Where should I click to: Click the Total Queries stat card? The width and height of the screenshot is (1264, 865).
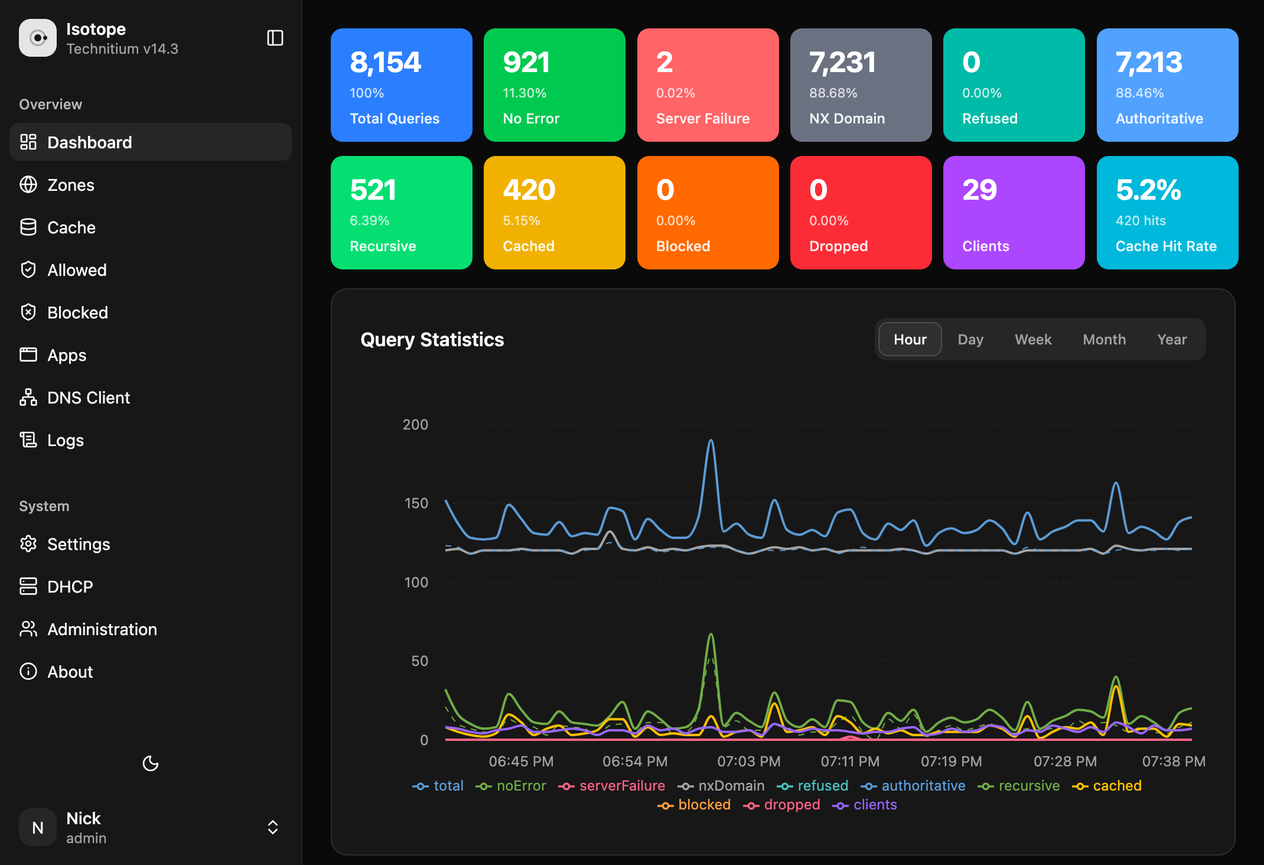tap(402, 85)
